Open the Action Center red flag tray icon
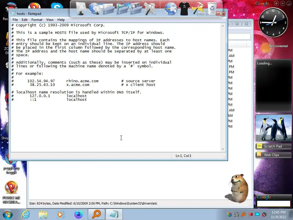293x220 pixels. click(x=250, y=214)
